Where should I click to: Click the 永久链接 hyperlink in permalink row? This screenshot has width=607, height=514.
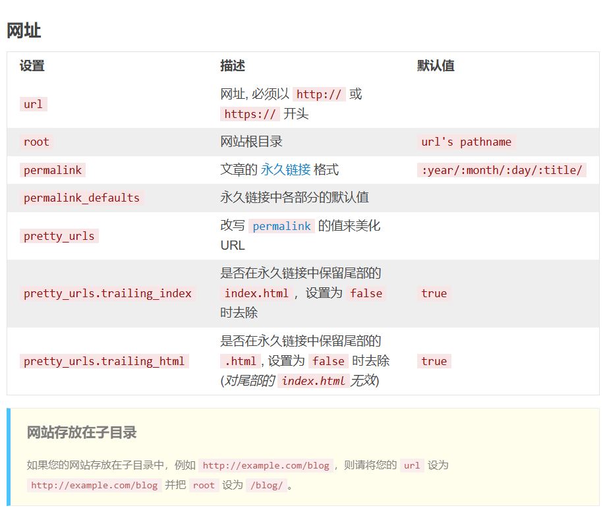(285, 170)
